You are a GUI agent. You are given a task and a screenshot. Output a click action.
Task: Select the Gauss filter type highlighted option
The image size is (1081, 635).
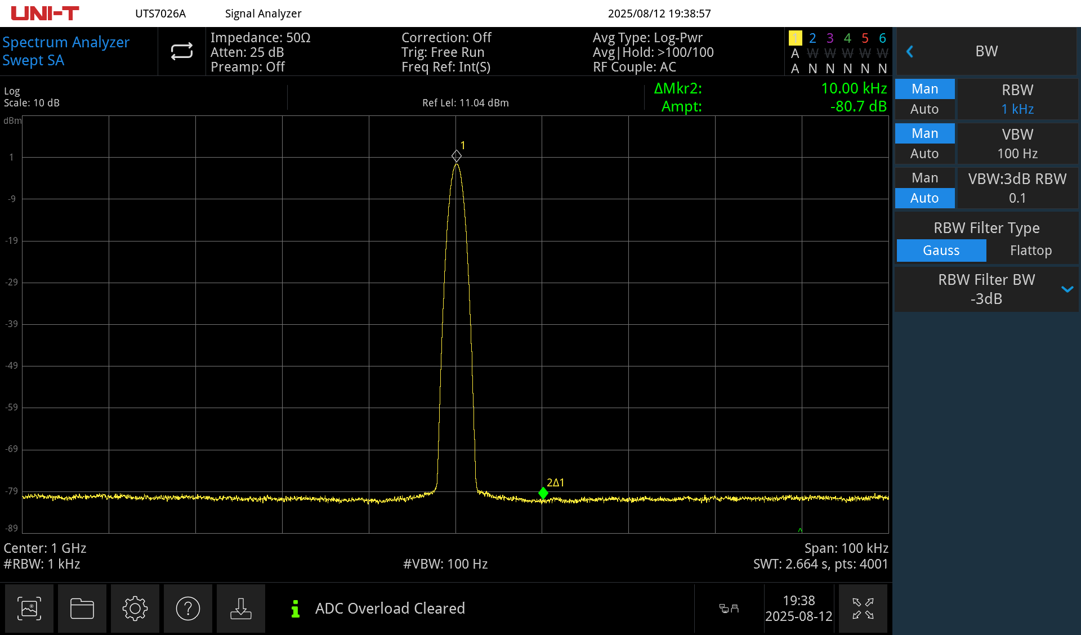coord(941,251)
